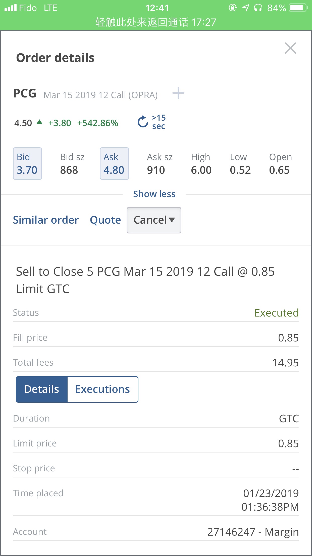The height and width of the screenshot is (556, 312).
Task: Tap the location arrow status icon
Action: coord(245,8)
